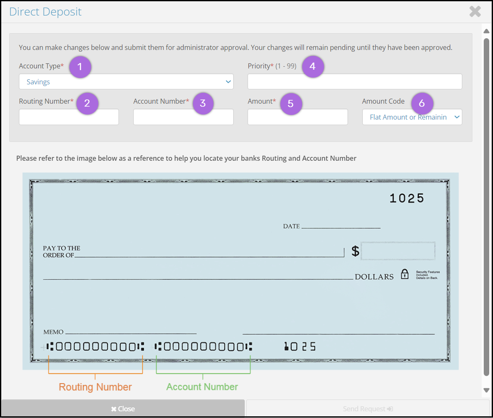Screen dimensions: 493x418
Task: Expand the Flat Amount or Remaining selector chevron
Action: coord(457,117)
